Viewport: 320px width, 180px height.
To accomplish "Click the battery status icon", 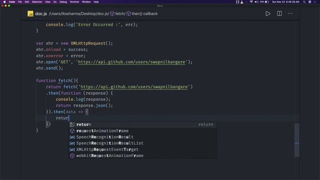I will pyautogui.click(x=266, y=2).
